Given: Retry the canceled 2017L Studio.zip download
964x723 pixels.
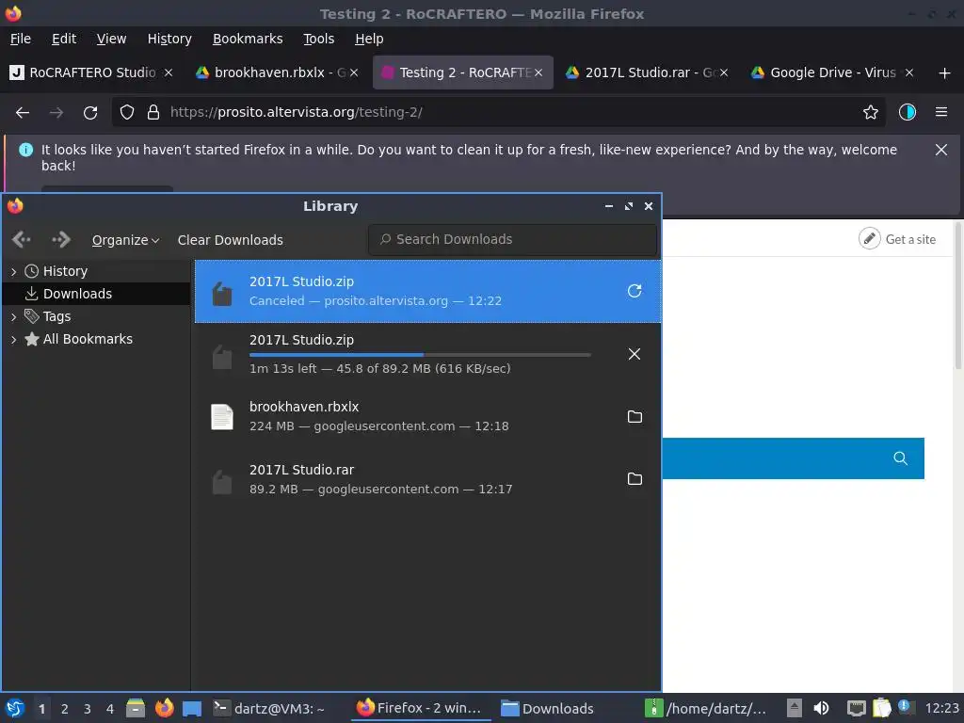Looking at the screenshot, I should 635,291.
